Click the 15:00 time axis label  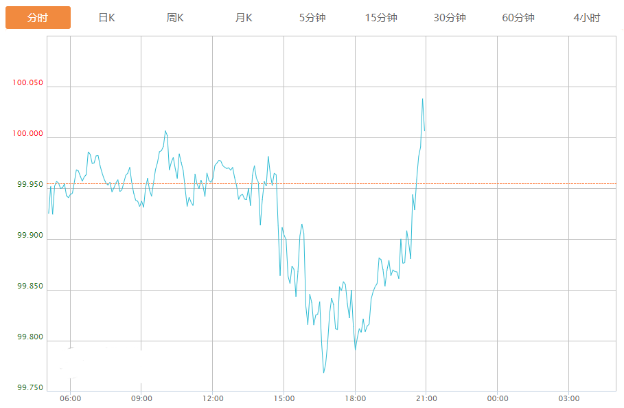tap(284, 399)
